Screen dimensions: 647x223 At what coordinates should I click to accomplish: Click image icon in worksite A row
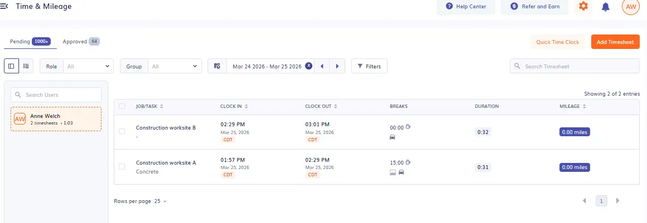click(393, 172)
